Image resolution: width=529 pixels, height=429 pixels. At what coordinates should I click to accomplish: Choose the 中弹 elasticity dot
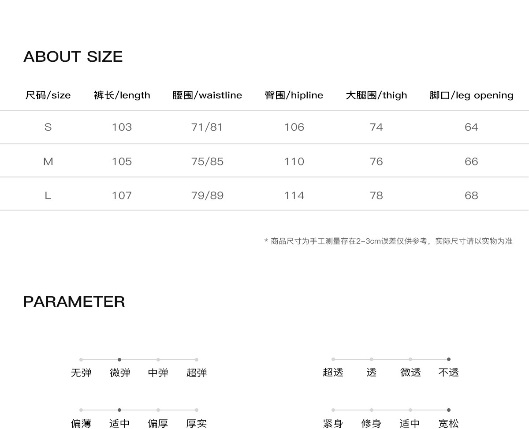click(x=158, y=360)
